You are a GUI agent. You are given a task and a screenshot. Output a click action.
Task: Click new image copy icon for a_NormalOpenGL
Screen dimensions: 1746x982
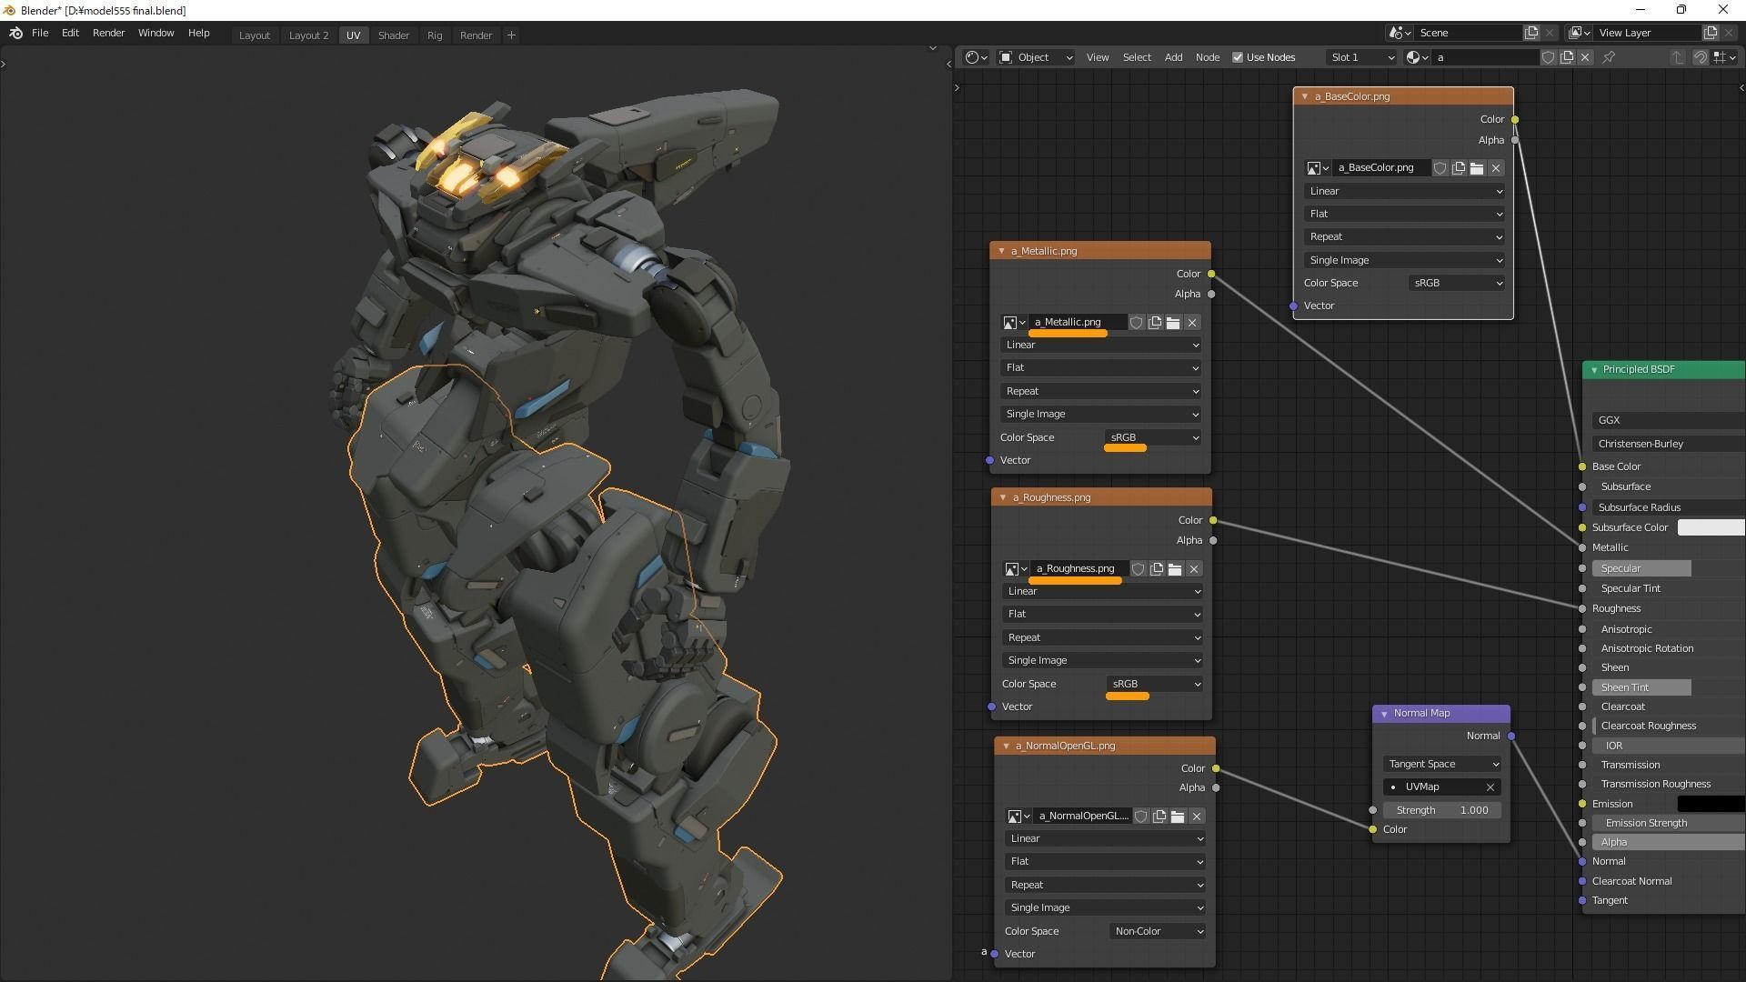point(1159,817)
